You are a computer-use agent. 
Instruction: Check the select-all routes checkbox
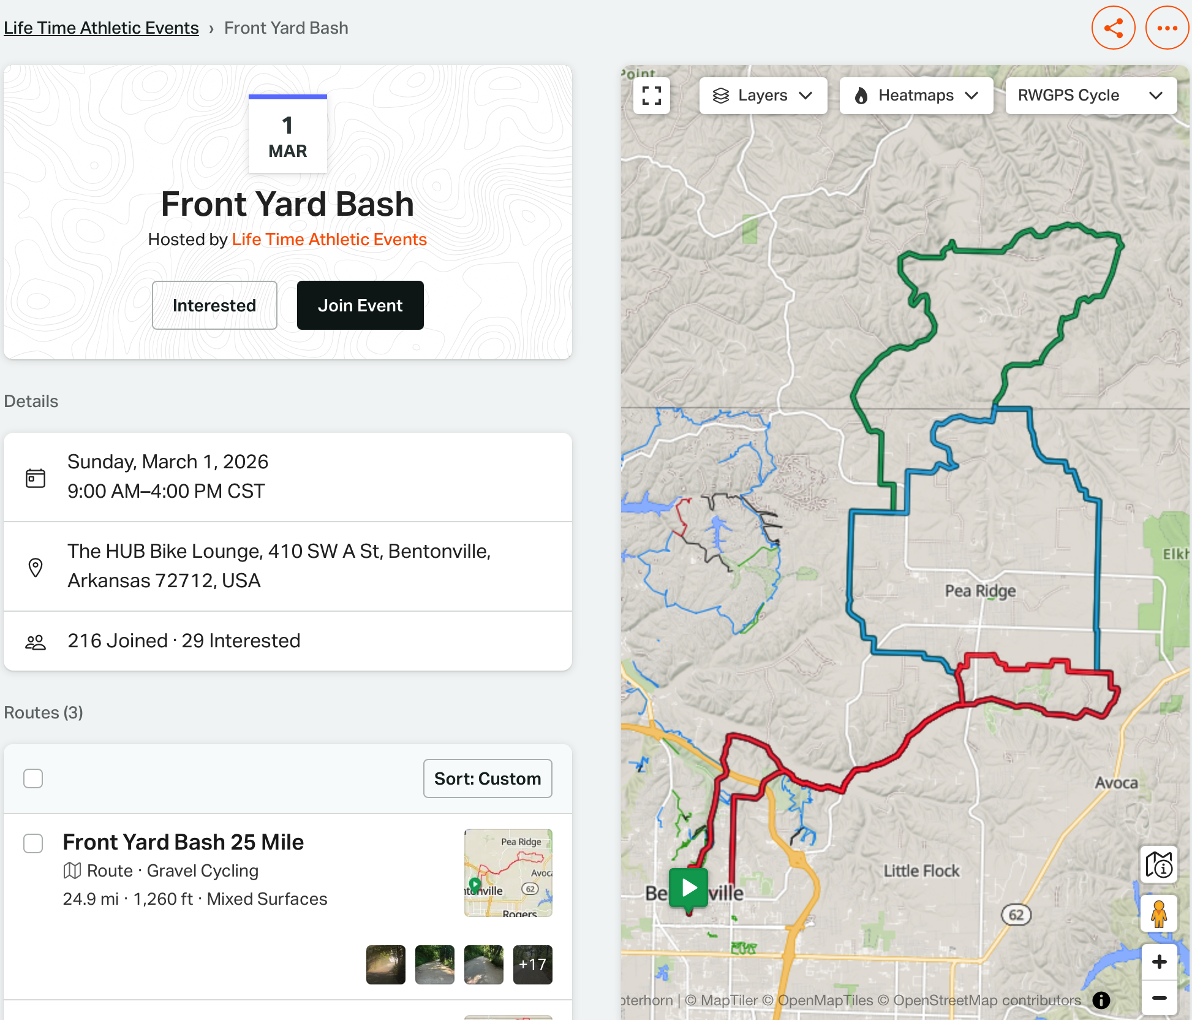pos(33,778)
